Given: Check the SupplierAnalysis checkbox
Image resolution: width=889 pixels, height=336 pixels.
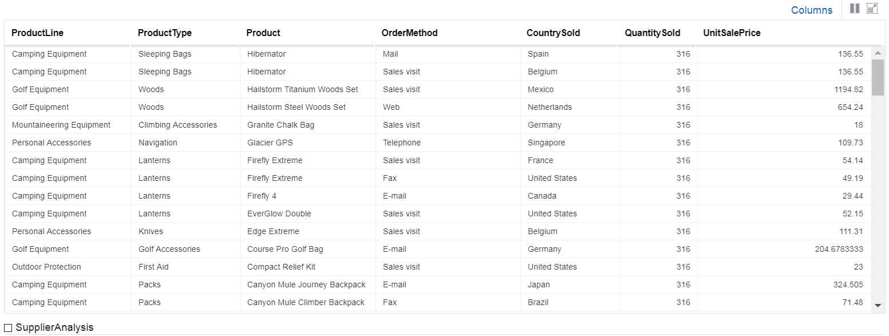Looking at the screenshot, I should pyautogui.click(x=9, y=327).
